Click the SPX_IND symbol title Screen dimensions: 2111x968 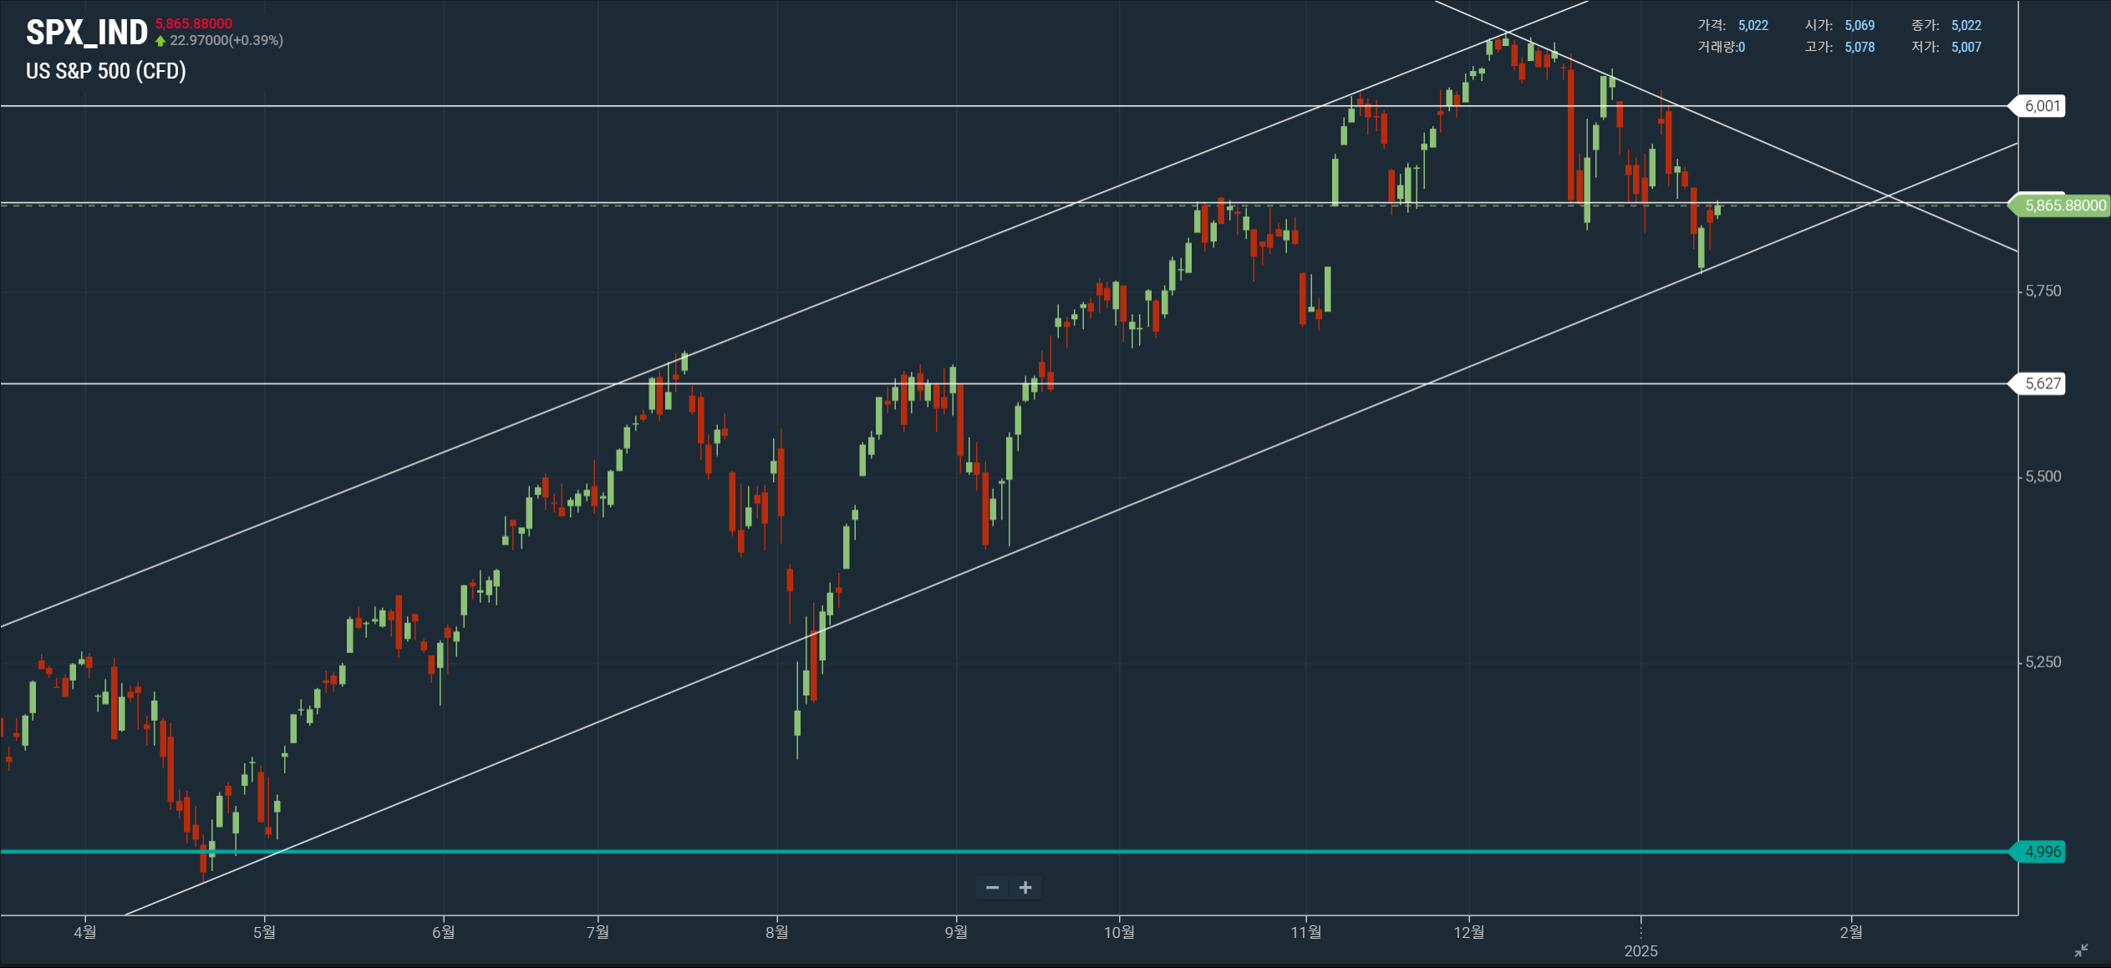pos(86,33)
